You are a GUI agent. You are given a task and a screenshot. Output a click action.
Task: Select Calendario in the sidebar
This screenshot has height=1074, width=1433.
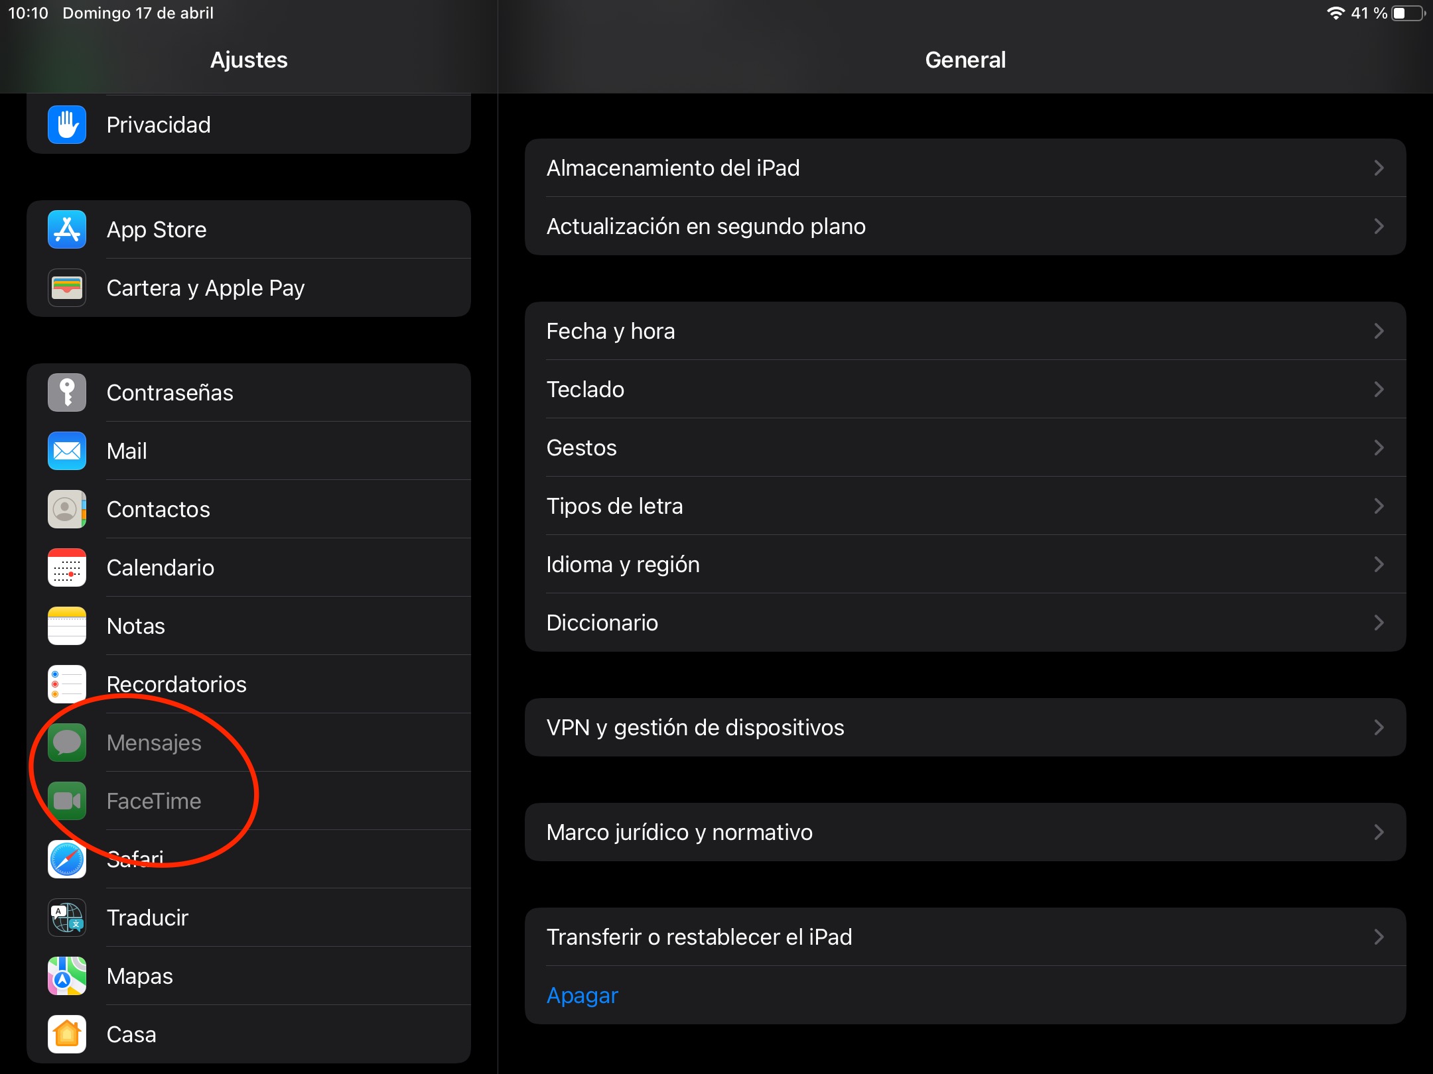click(249, 567)
